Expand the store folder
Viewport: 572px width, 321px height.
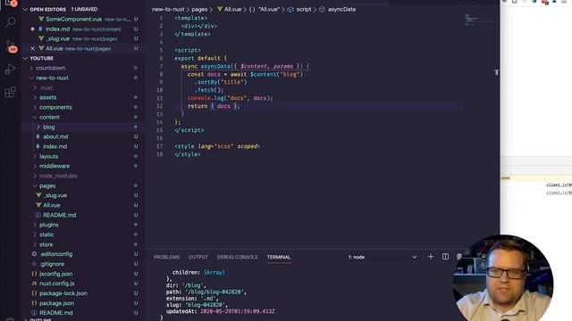[x=46, y=244]
